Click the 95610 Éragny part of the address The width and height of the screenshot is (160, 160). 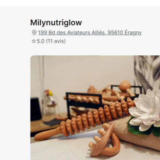pyautogui.click(x=125, y=32)
